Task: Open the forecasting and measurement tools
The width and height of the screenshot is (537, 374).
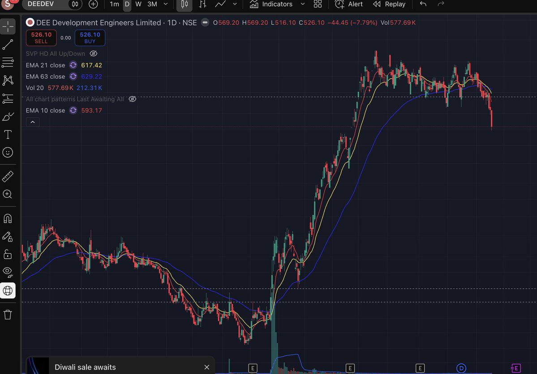Action: [8, 98]
